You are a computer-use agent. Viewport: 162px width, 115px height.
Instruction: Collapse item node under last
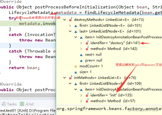tap(76, 37)
